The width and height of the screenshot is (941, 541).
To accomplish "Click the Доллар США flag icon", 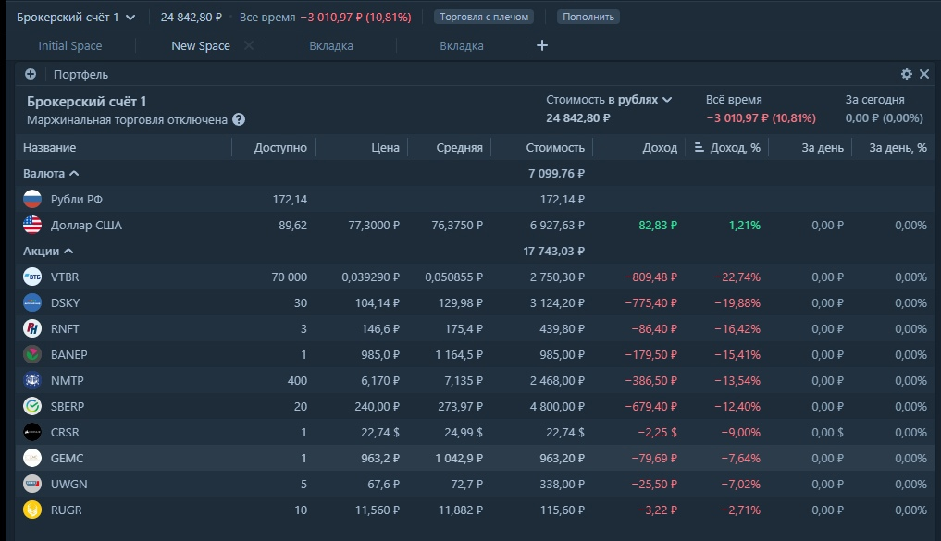I will click(32, 225).
